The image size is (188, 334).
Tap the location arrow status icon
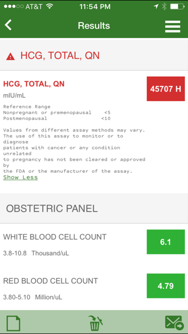click(156, 7)
